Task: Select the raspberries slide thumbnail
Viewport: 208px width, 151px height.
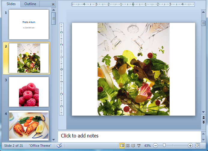Action: (x=29, y=92)
